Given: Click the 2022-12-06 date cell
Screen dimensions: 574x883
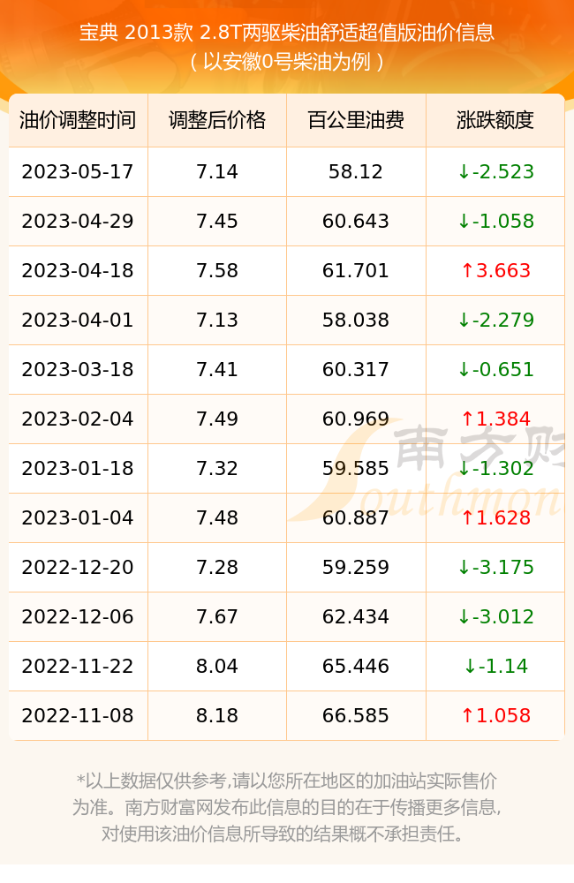Looking at the screenshot, I should (78, 616).
